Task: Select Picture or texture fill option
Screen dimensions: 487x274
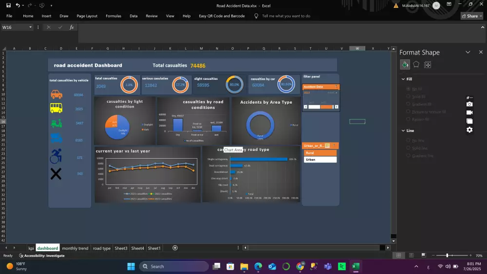Action: click(x=408, y=112)
